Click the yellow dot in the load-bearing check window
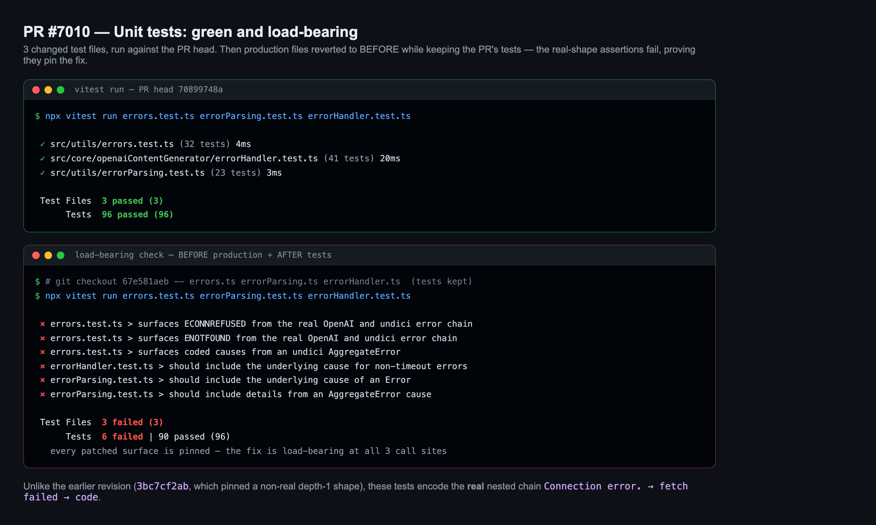 [48, 255]
